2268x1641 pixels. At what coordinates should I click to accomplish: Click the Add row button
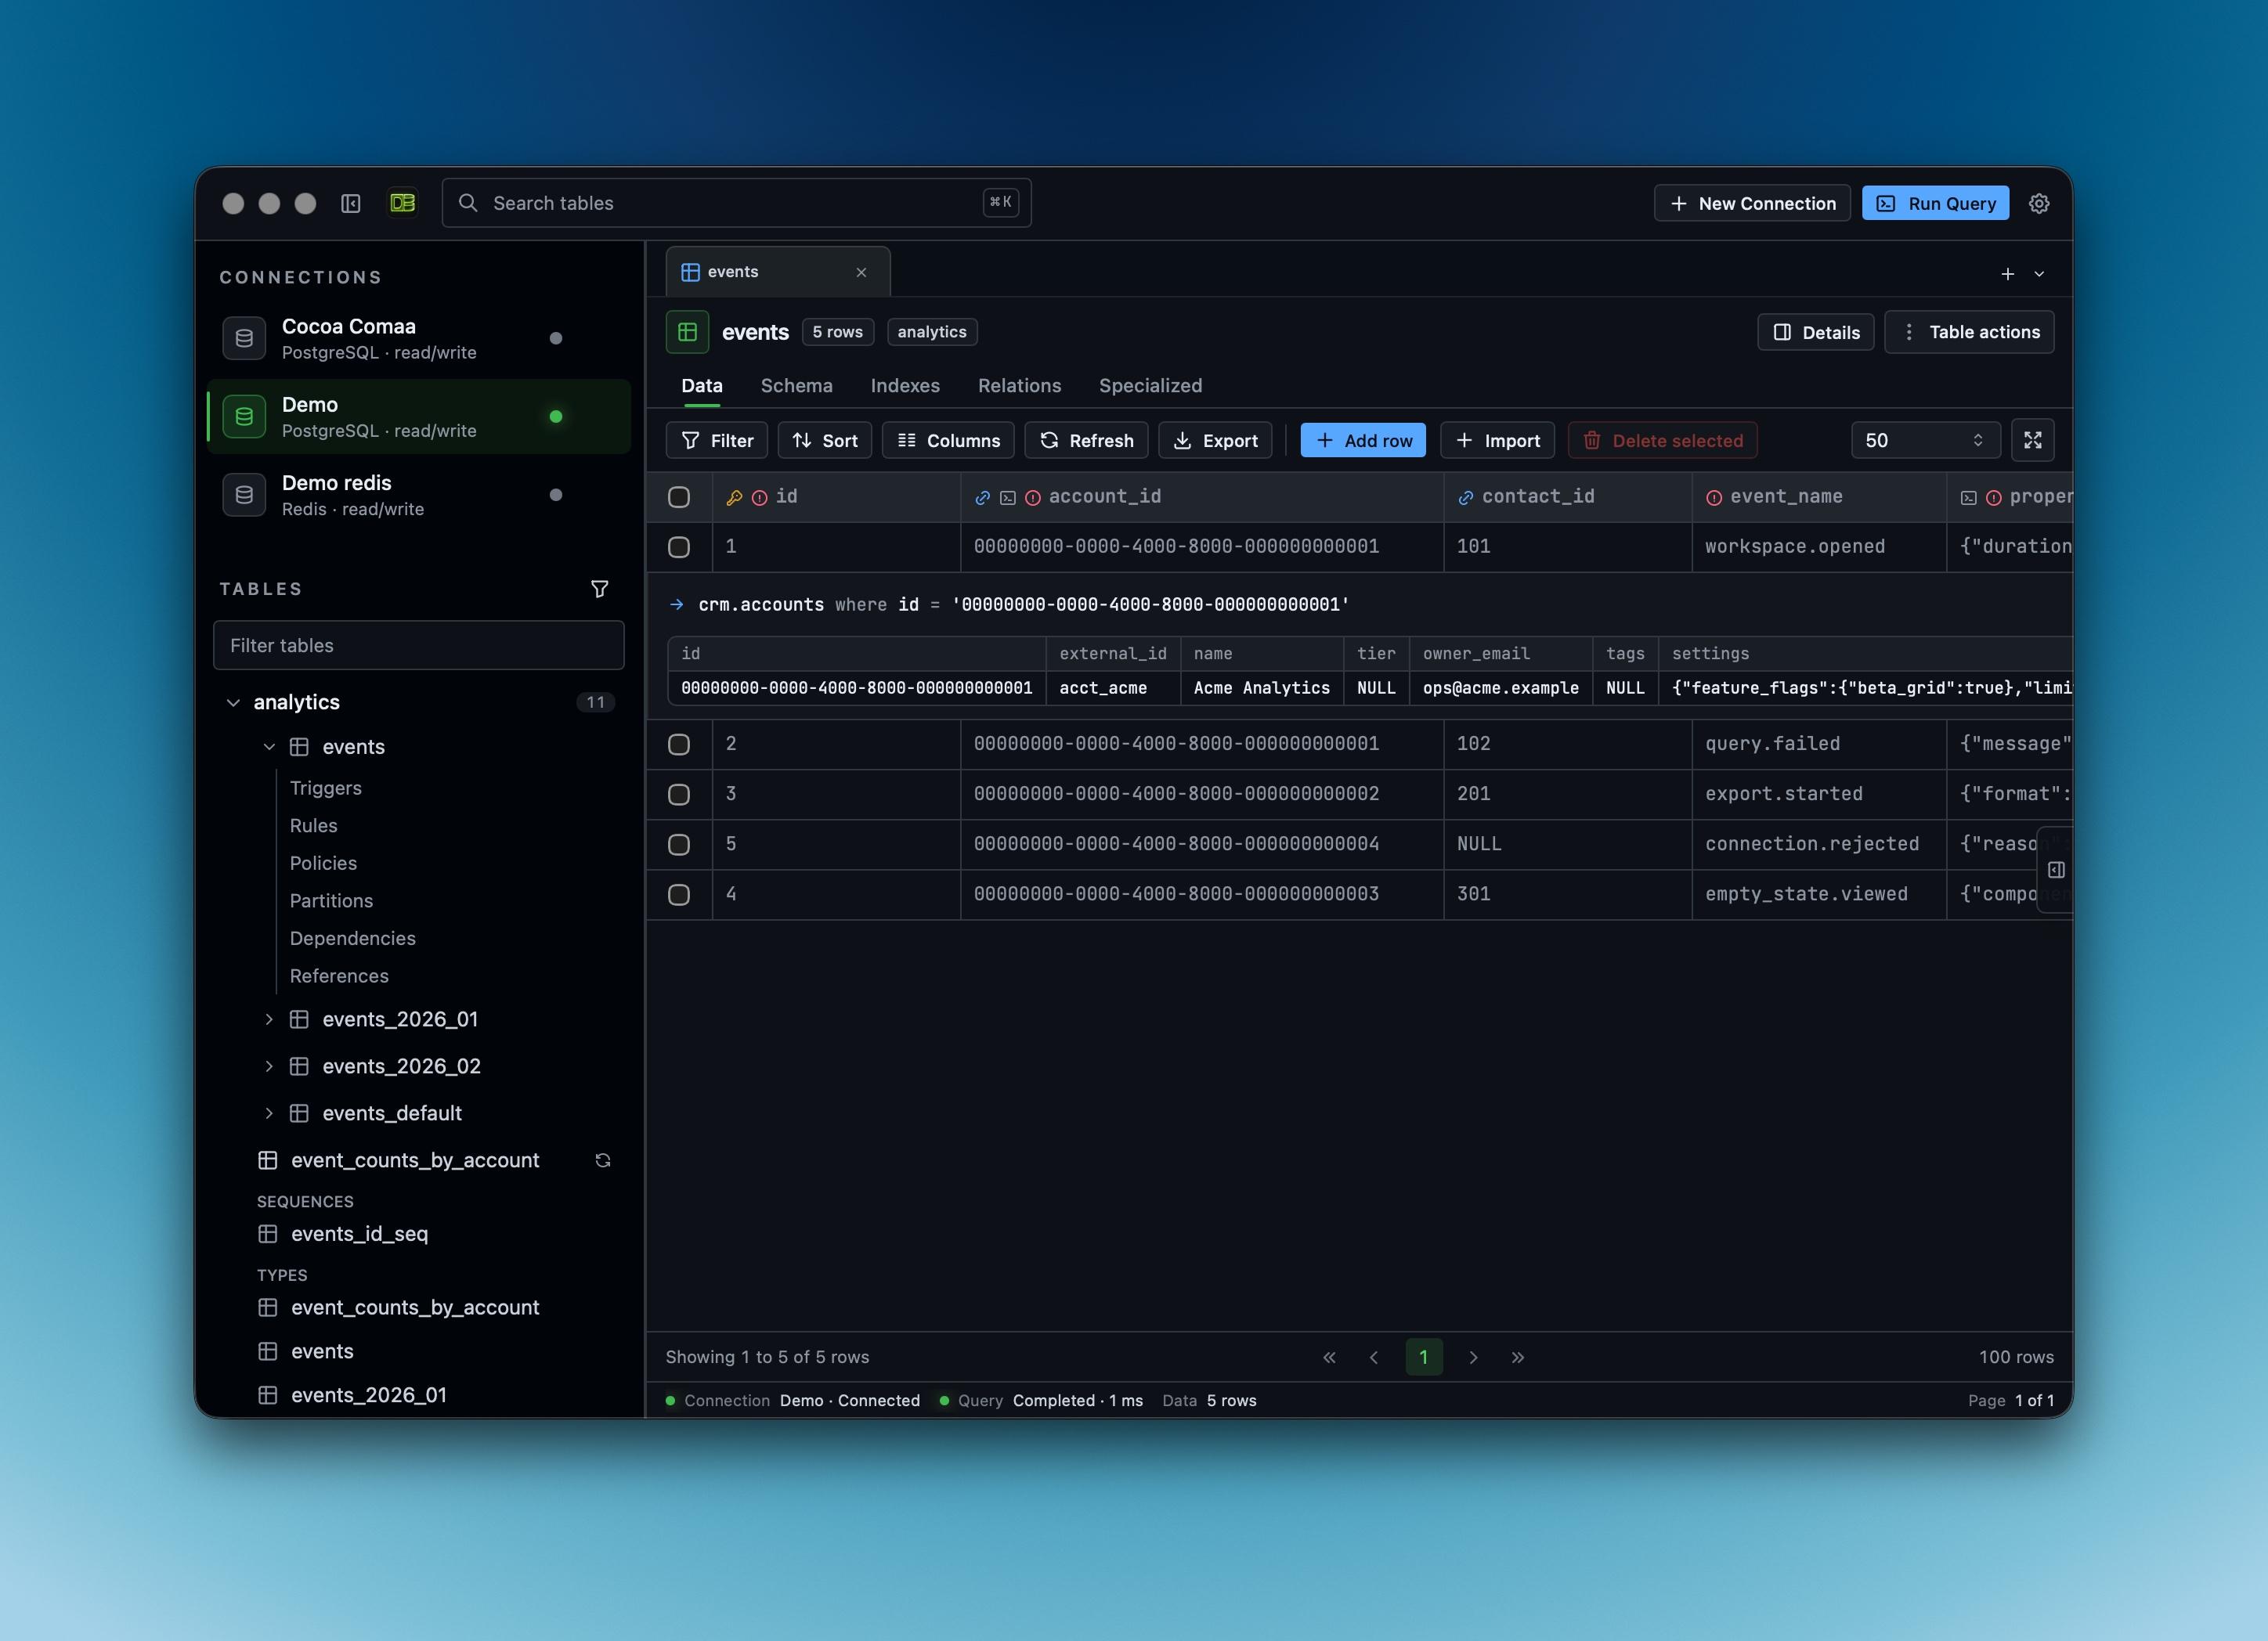[x=1363, y=440]
